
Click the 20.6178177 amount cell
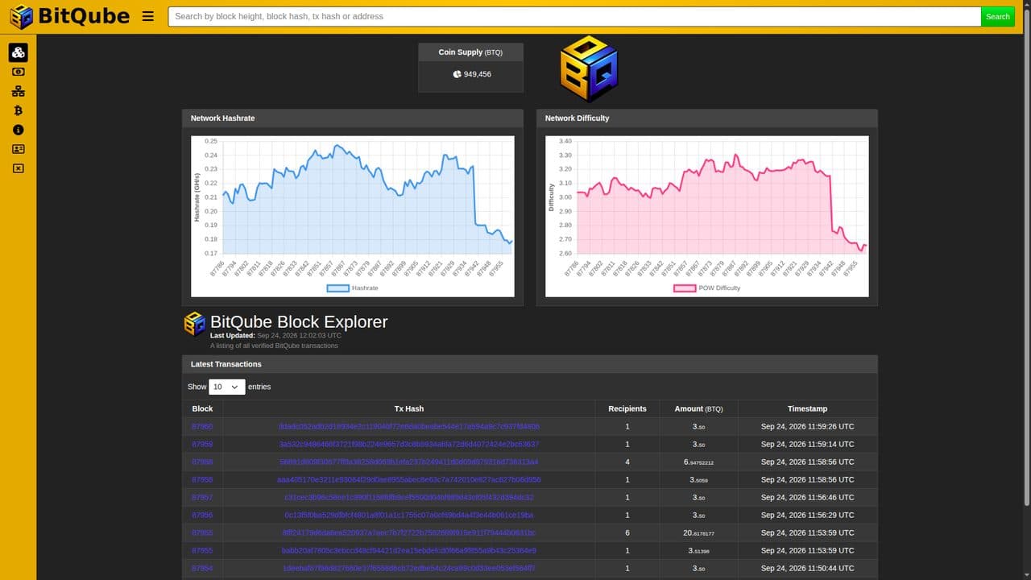698,532
